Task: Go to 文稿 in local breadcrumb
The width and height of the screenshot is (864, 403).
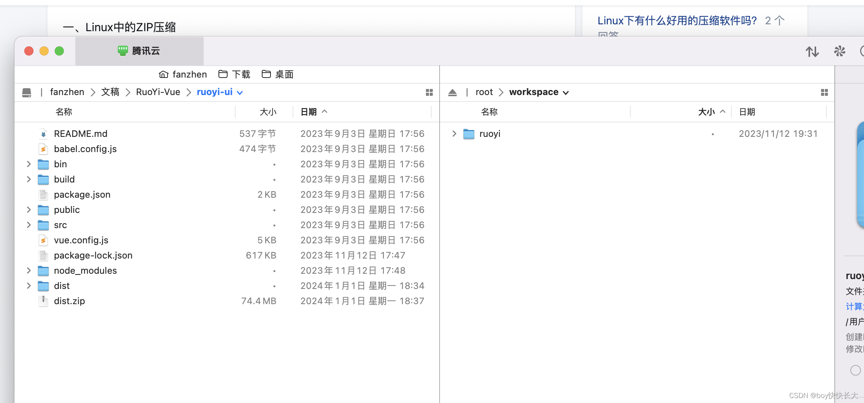Action: pos(110,92)
